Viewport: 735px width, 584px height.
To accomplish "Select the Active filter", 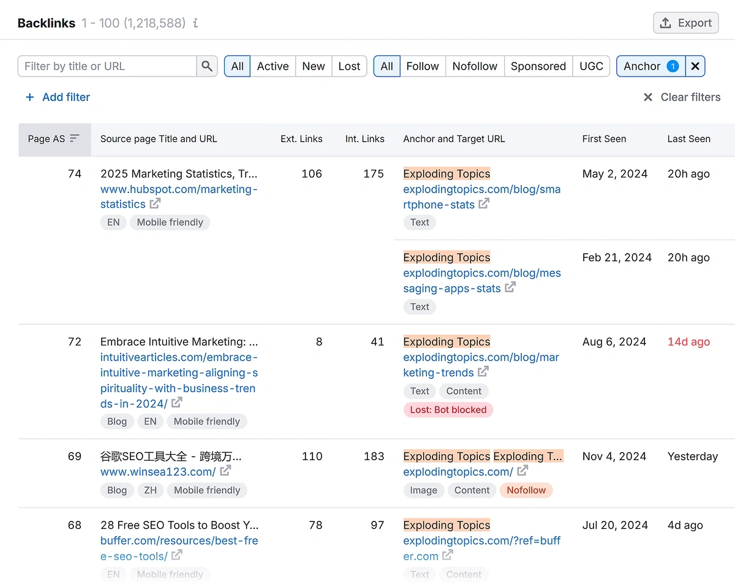I will coord(273,66).
